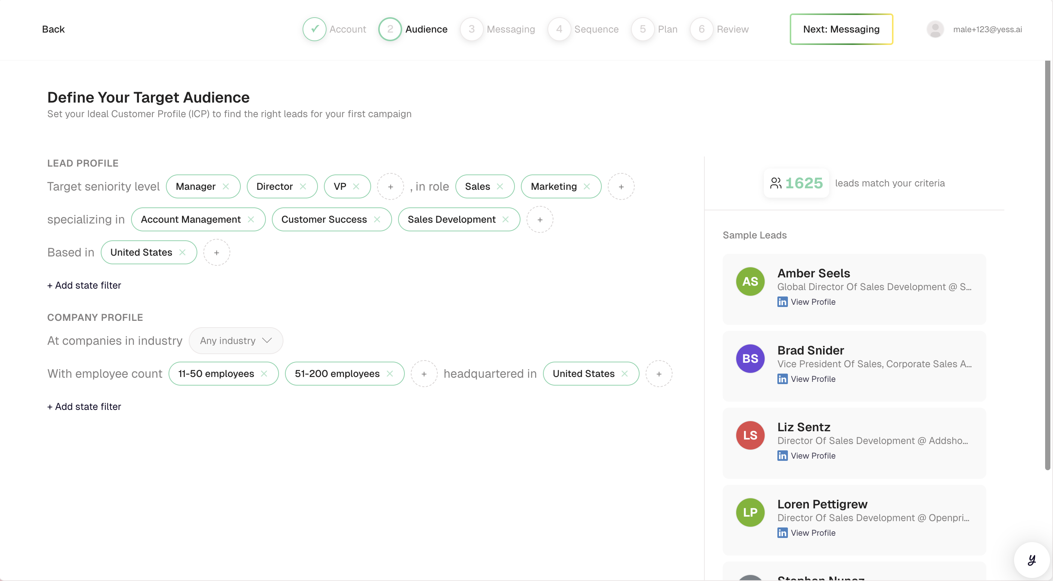This screenshot has height=581, width=1053.
Task: Open the Any industry dropdown
Action: (x=236, y=340)
